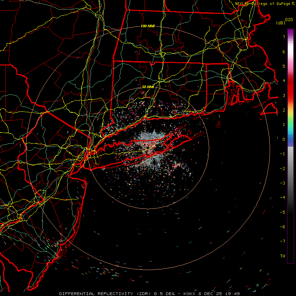Click the "3" value on the dB scale
This screenshot has width=296, height=296.
coord(284,95)
